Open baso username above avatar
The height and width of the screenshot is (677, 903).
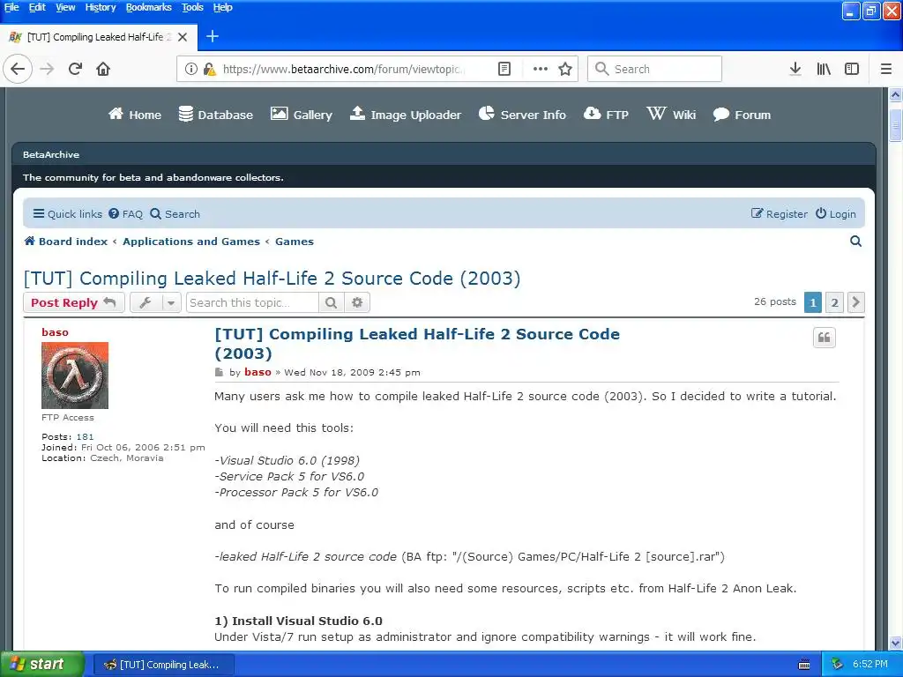(x=55, y=332)
